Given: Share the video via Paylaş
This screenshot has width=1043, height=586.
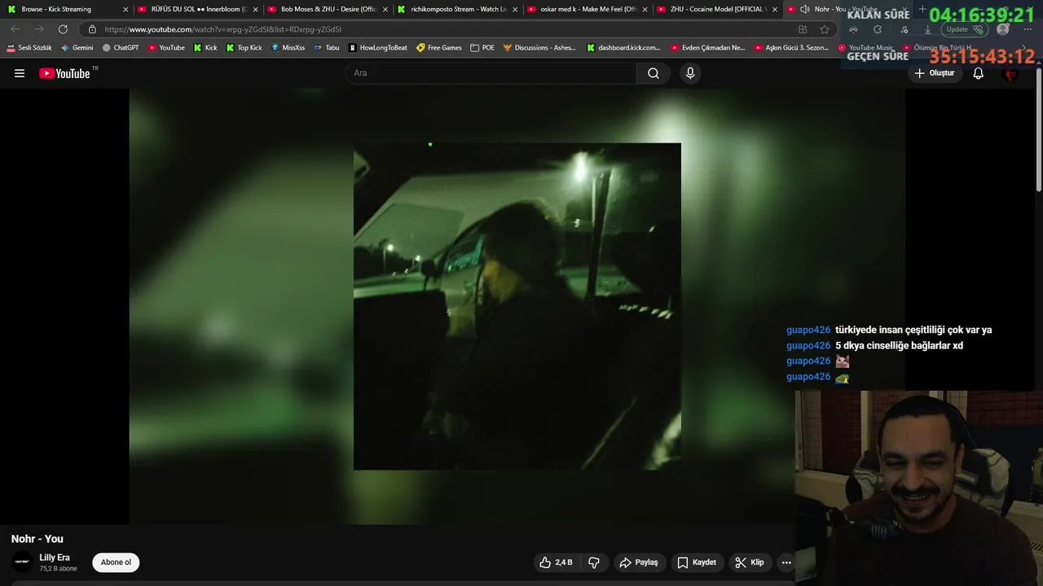Looking at the screenshot, I should [x=638, y=562].
